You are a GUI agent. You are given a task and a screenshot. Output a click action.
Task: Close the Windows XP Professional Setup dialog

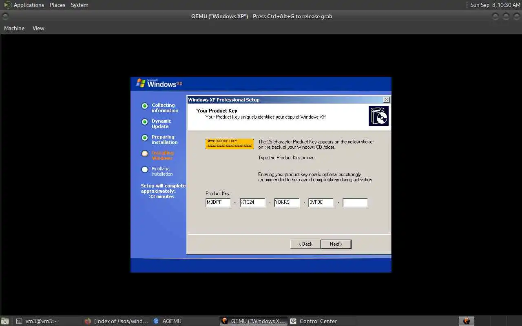pos(387,100)
